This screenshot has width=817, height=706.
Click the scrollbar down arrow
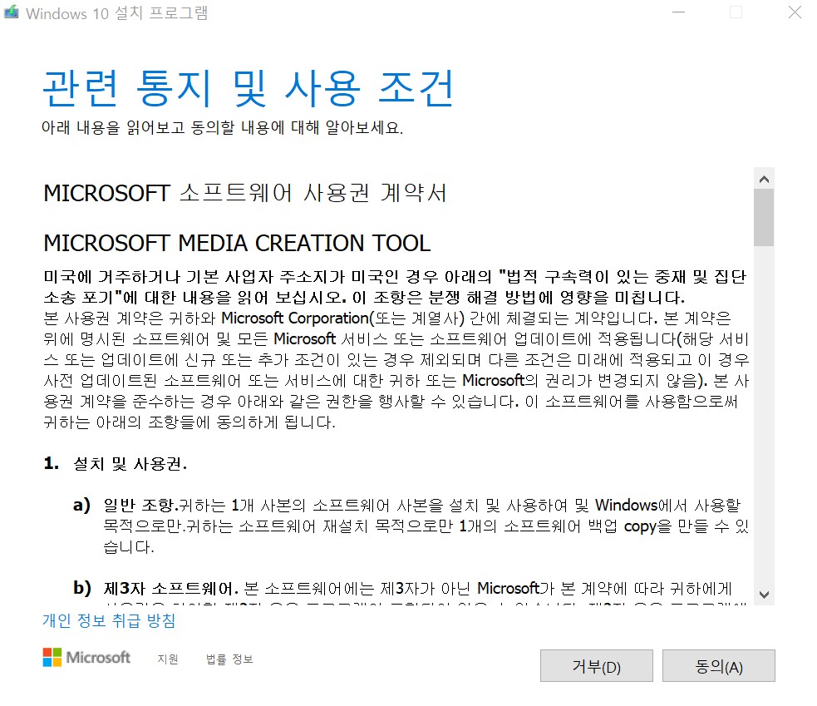click(765, 595)
